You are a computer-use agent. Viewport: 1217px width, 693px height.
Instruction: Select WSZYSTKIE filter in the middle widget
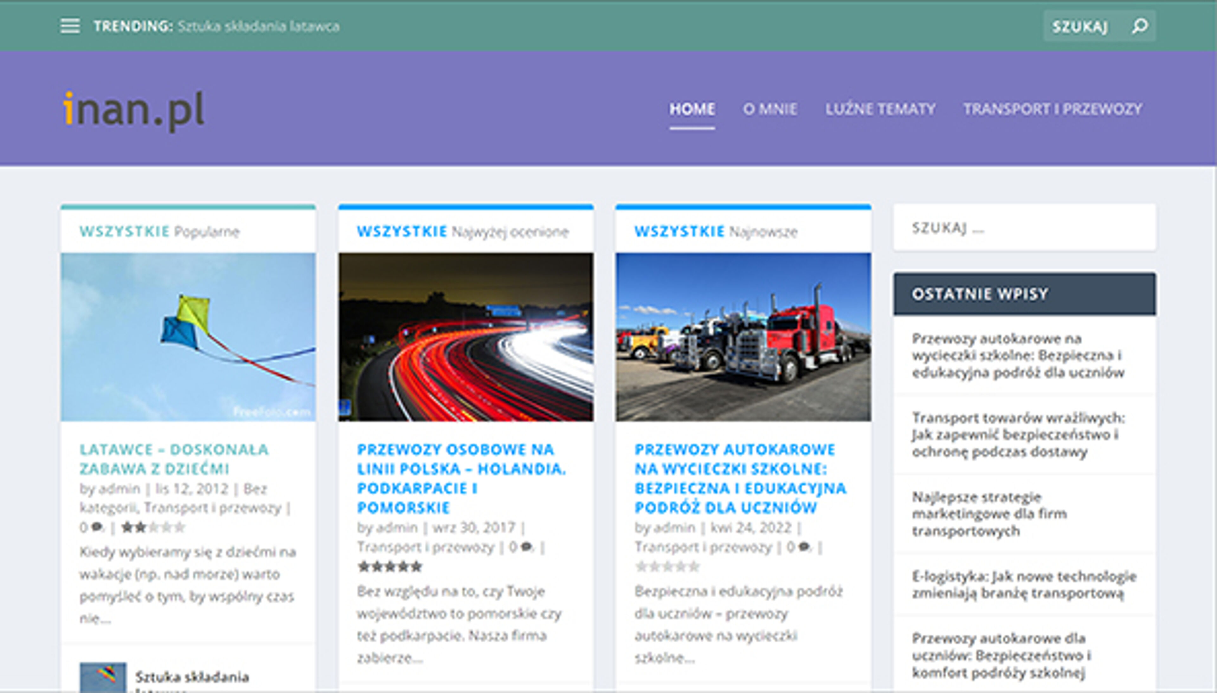[x=402, y=232]
